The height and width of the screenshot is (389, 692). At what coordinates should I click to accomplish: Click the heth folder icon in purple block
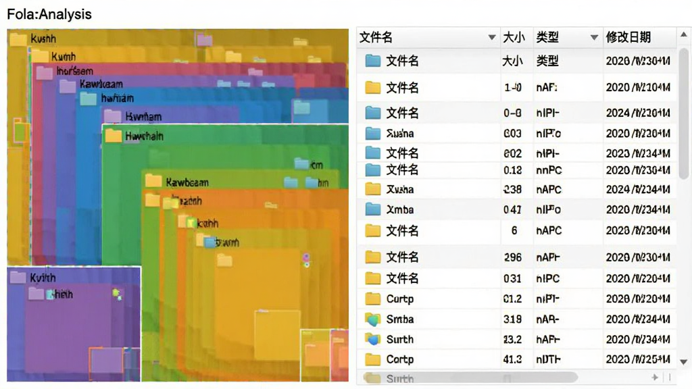(36, 294)
